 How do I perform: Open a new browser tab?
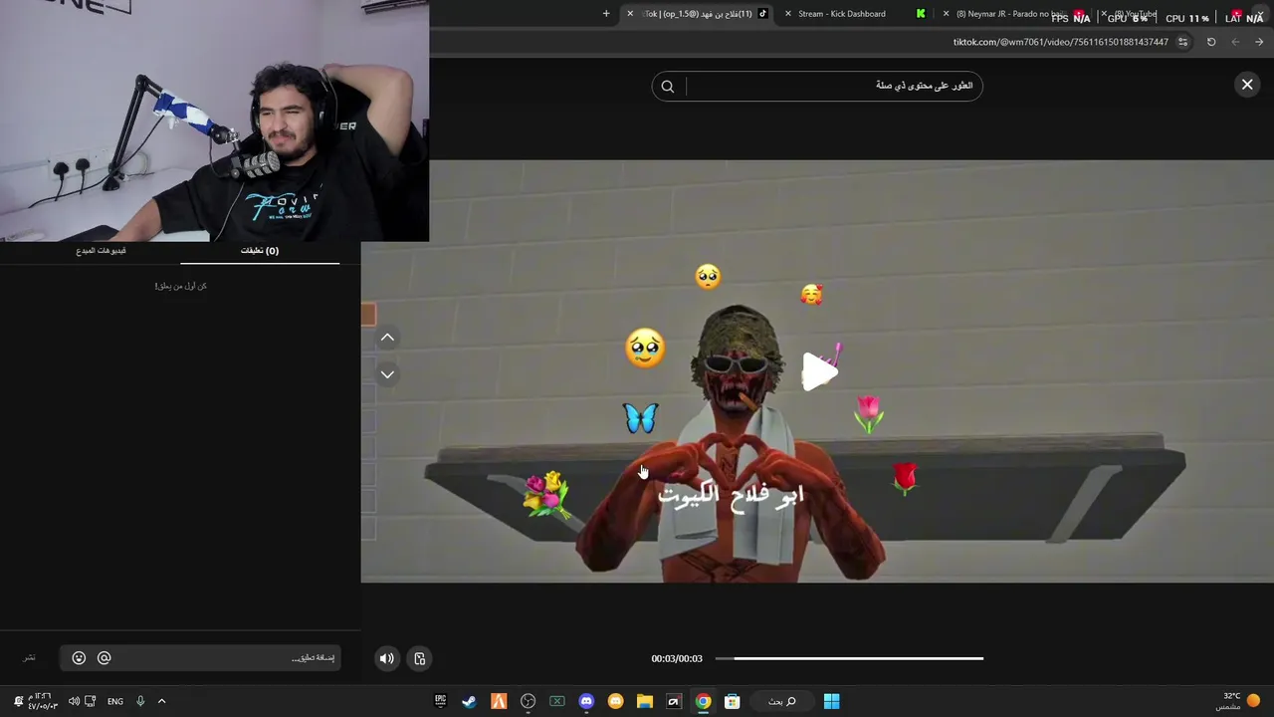coord(606,14)
